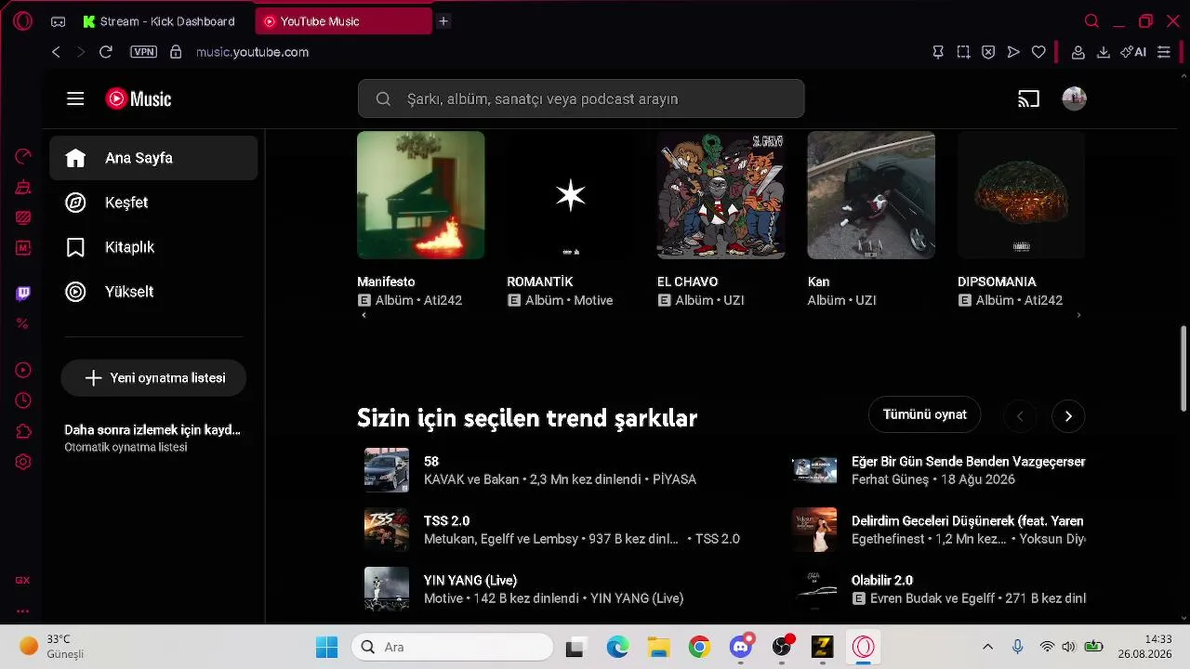1190x669 pixels.
Task: Show next trend songs with right chevron
Action: point(1068,416)
